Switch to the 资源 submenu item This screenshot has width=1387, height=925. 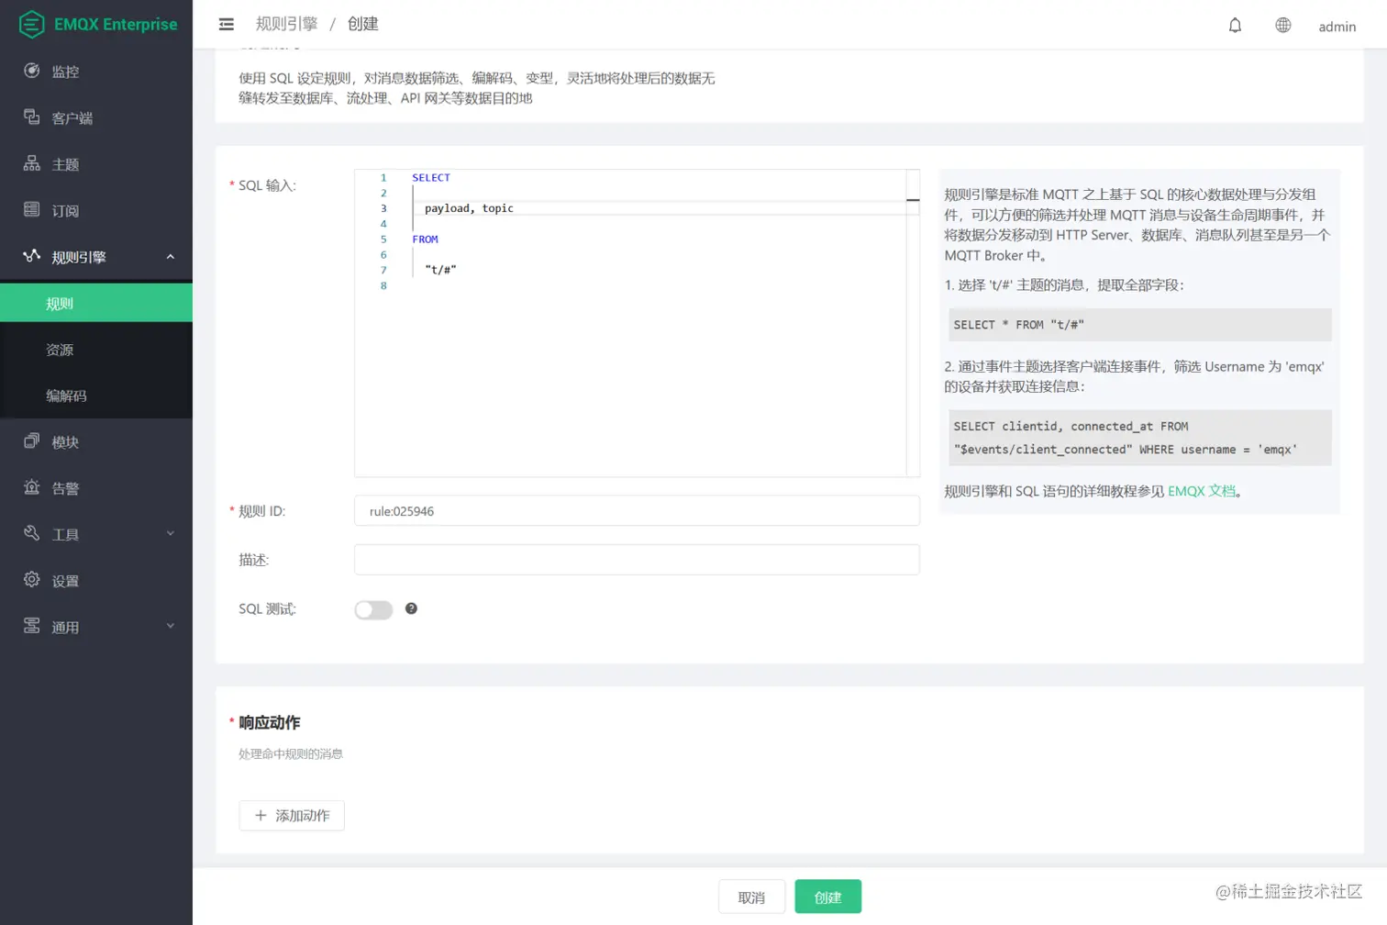tap(60, 349)
